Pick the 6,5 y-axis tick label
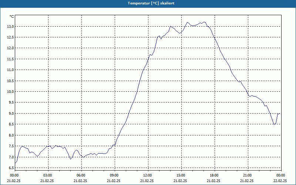 pyautogui.click(x=11, y=168)
